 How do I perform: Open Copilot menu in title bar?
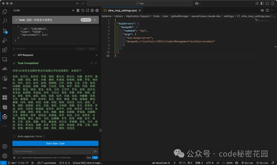(198, 3)
